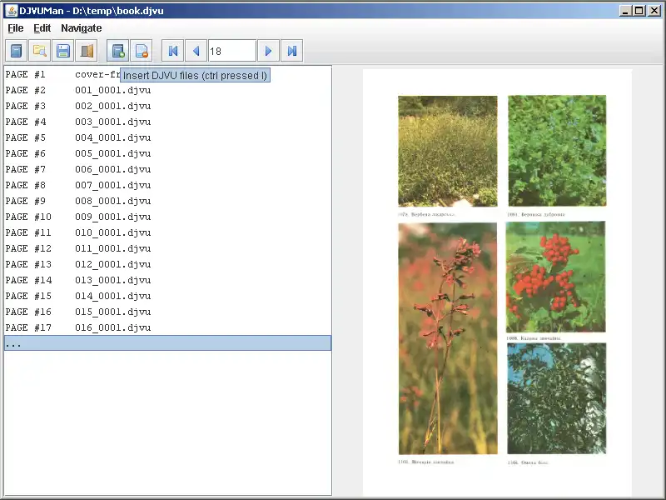The image size is (666, 500).
Task: Click the exit door icon
Action: click(x=86, y=51)
